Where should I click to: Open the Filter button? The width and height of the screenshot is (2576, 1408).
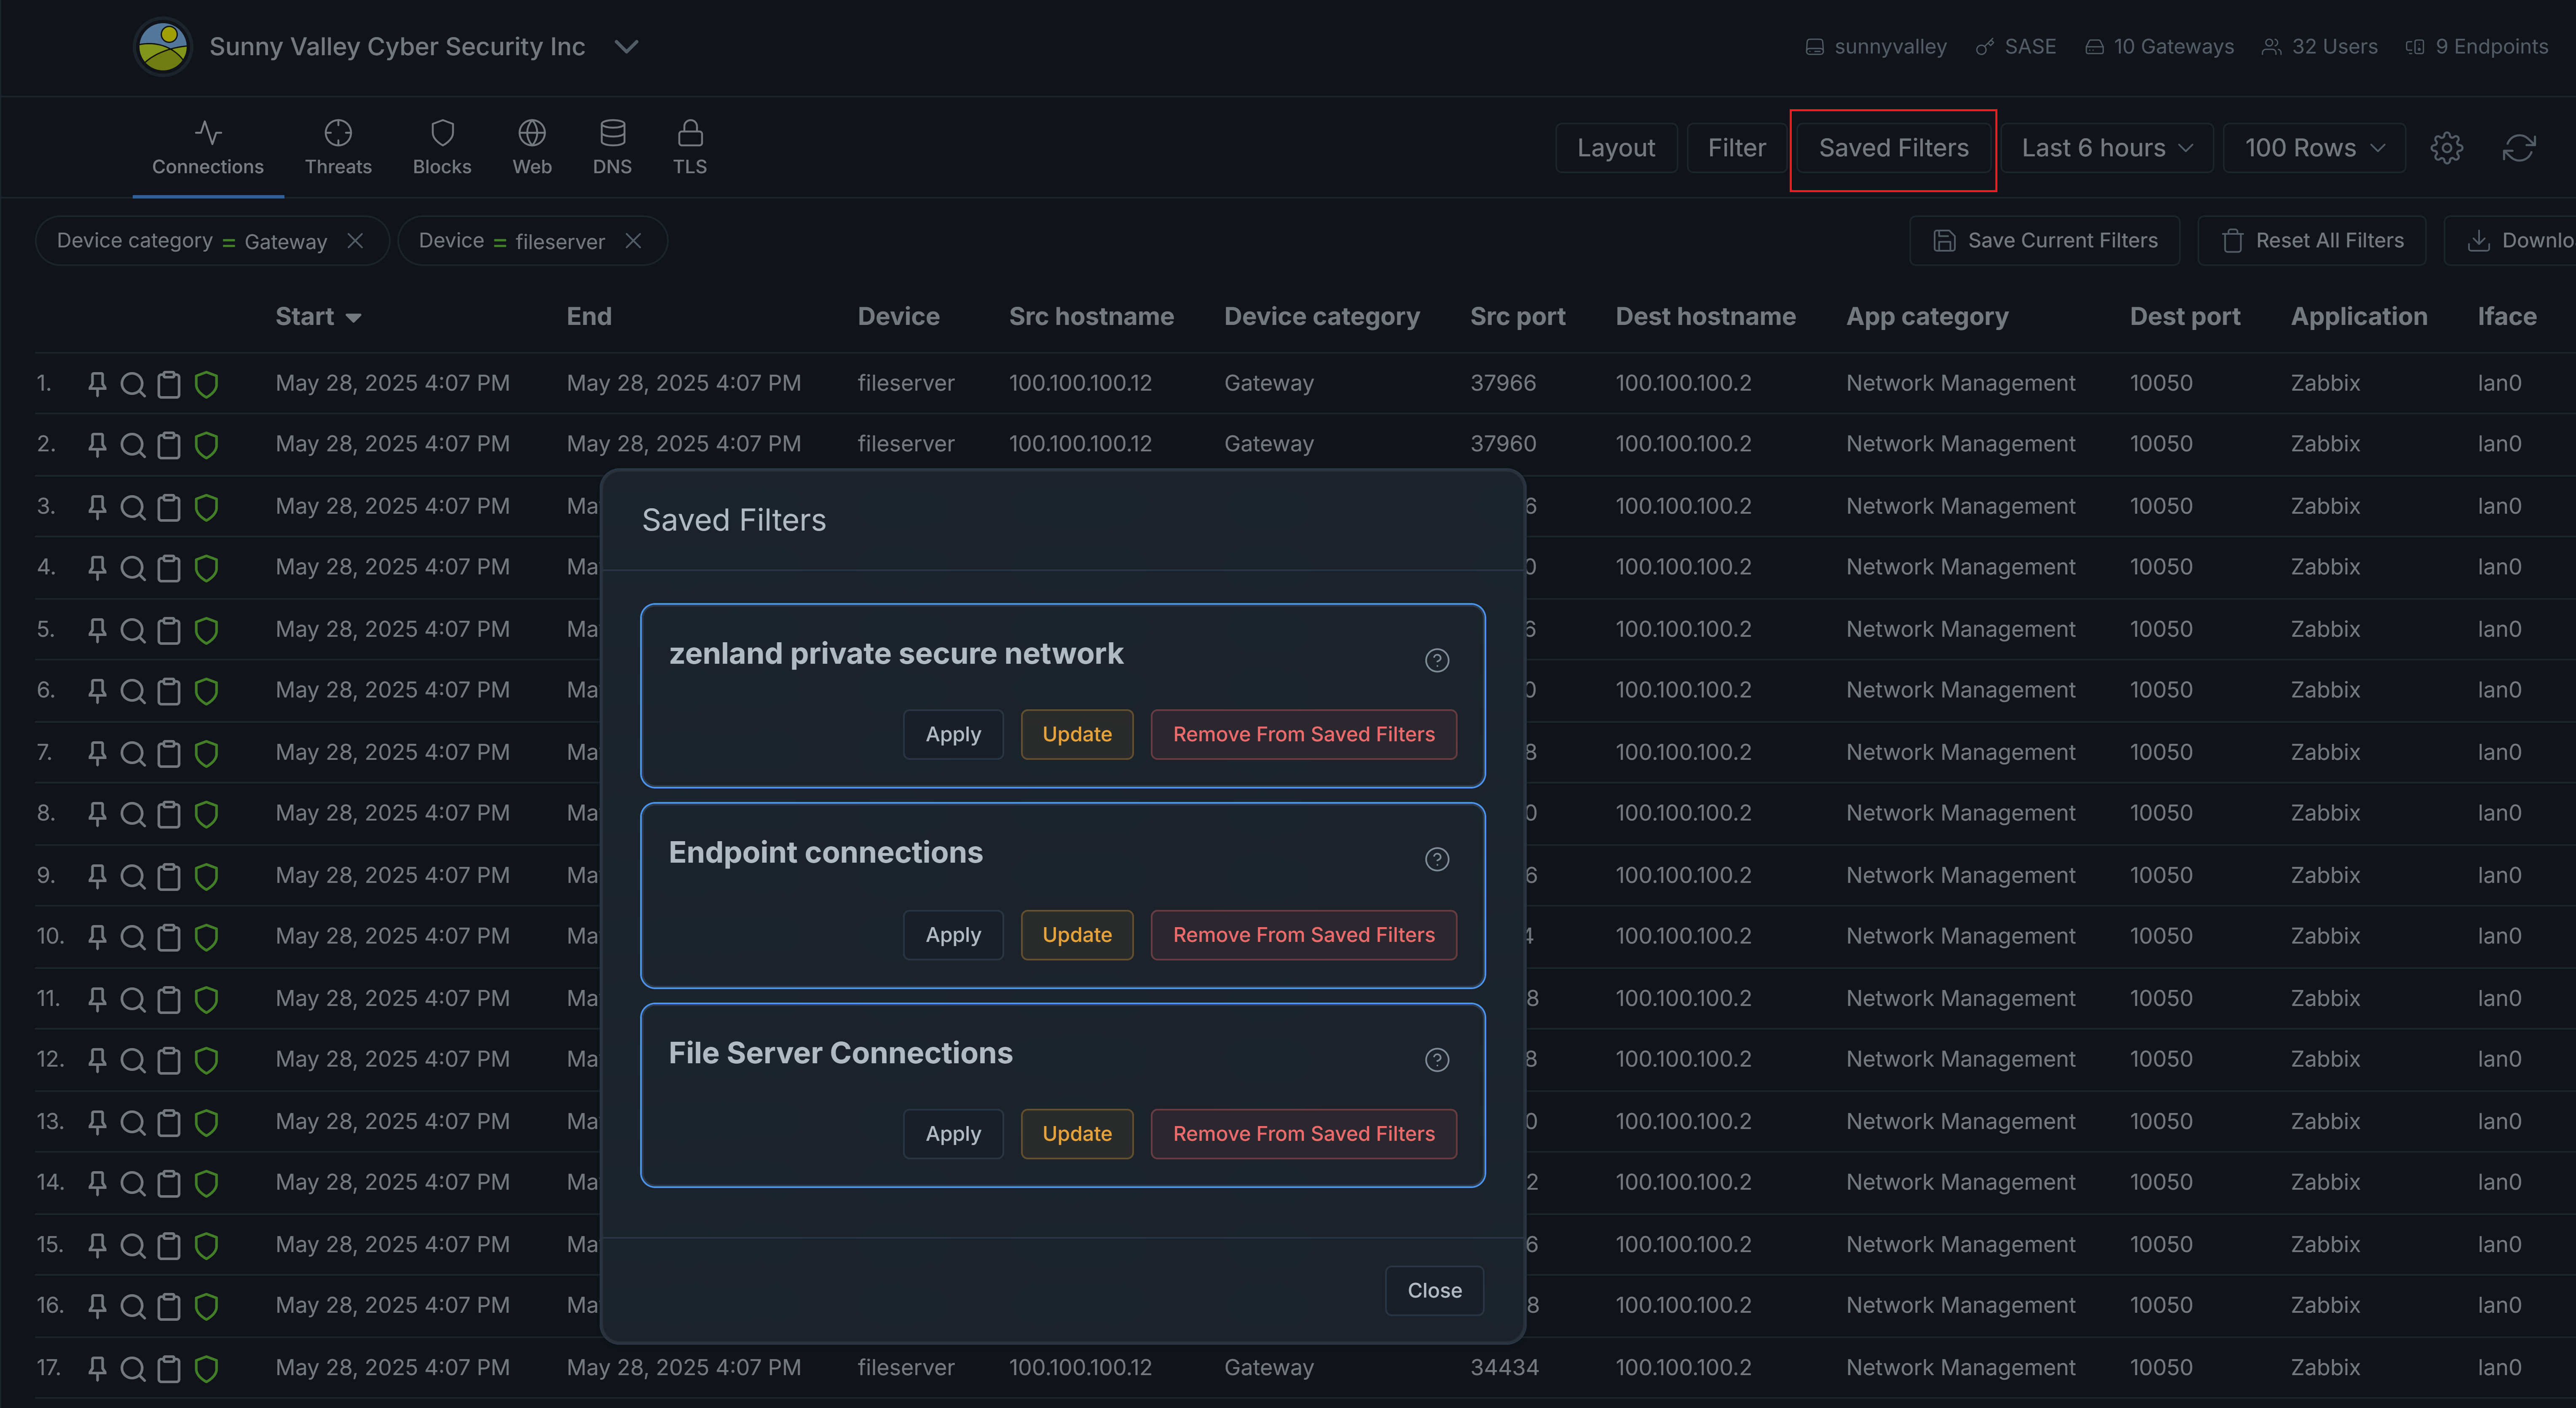point(1736,148)
